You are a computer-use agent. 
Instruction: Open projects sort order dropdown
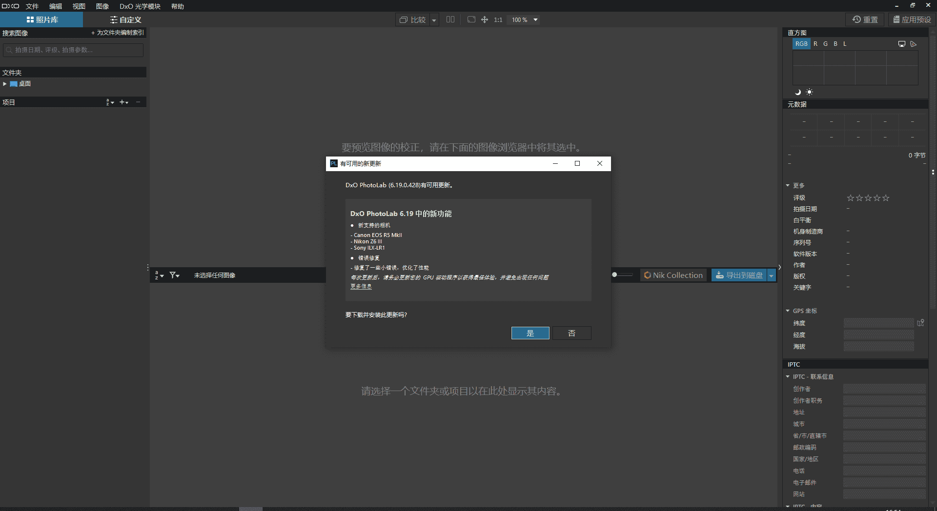[x=110, y=102]
